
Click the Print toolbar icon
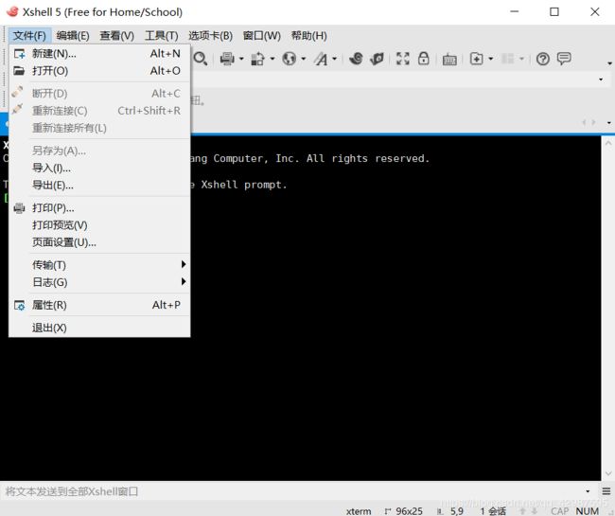point(227,59)
